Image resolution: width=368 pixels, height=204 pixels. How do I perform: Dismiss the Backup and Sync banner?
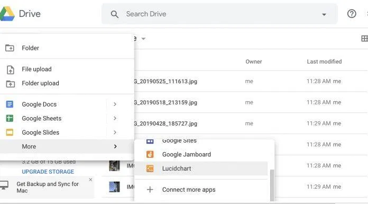[90, 180]
